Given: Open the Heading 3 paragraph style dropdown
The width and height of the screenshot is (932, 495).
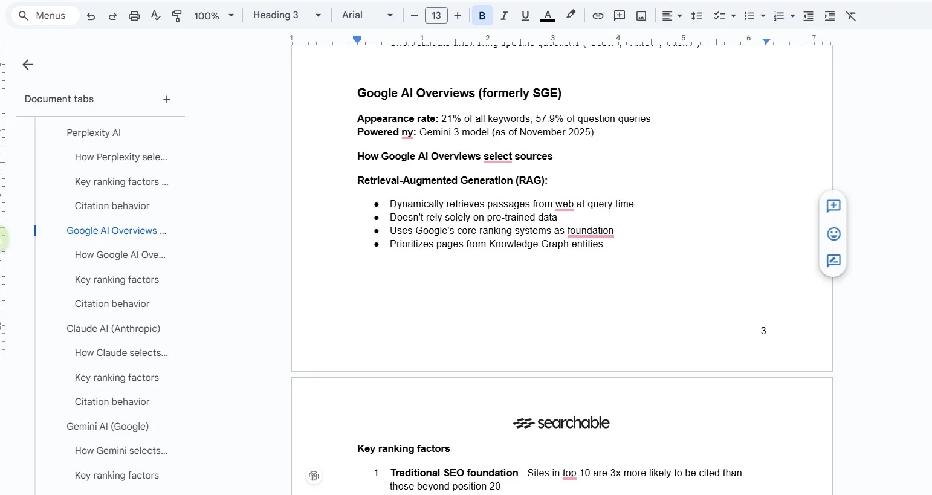Looking at the screenshot, I should pyautogui.click(x=287, y=15).
